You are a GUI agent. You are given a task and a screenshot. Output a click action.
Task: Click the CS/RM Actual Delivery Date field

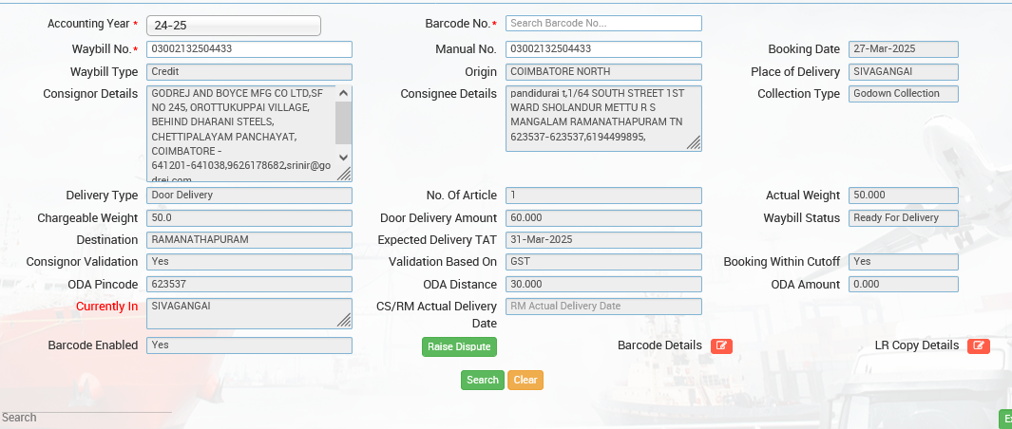[x=603, y=306]
